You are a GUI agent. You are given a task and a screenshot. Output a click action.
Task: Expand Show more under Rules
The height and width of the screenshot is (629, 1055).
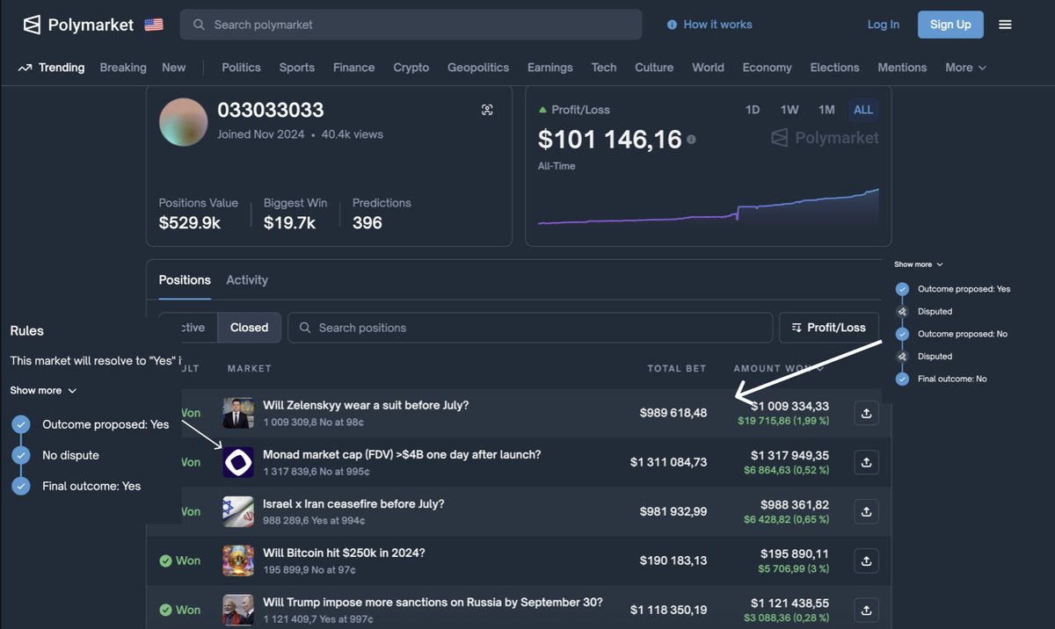coord(43,390)
